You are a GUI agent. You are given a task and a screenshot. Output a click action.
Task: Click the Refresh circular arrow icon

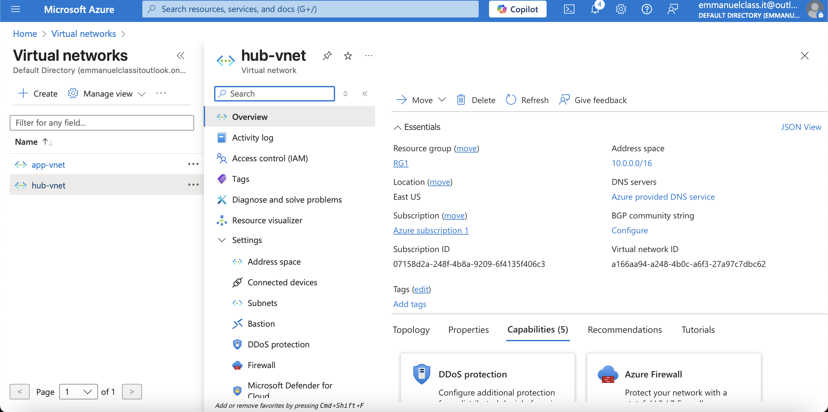coord(511,100)
